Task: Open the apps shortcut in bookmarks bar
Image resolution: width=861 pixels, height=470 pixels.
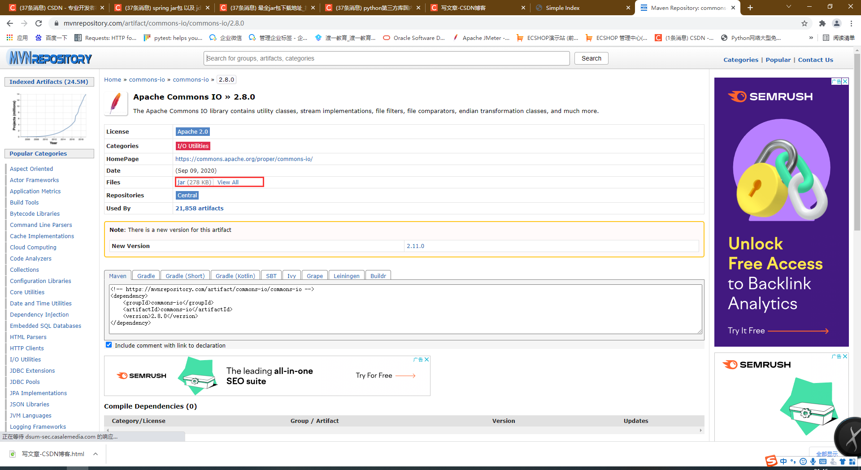Action: 17,38
